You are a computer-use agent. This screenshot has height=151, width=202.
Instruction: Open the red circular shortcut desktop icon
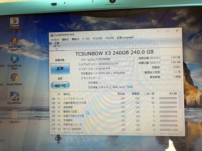pos(14,44)
